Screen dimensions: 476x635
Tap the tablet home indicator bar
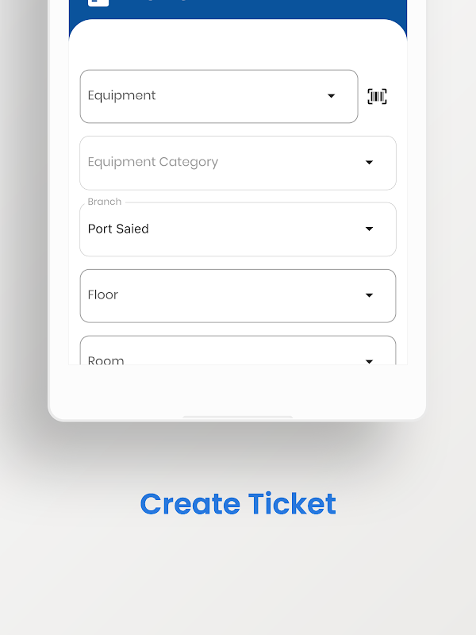tap(237, 416)
